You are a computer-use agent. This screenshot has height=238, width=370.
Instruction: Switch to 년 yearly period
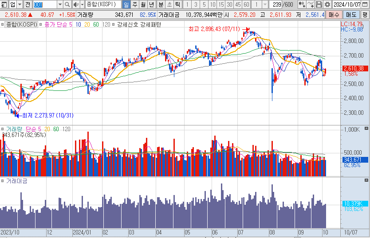151,4
